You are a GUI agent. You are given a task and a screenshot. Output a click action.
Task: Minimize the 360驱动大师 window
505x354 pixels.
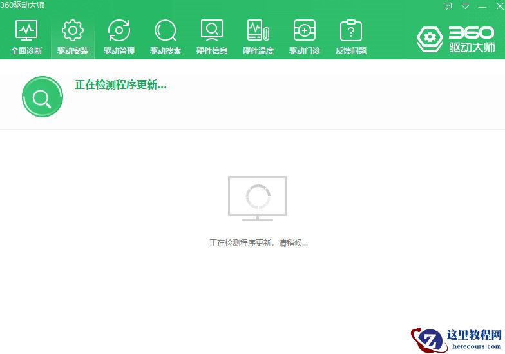(x=482, y=6)
